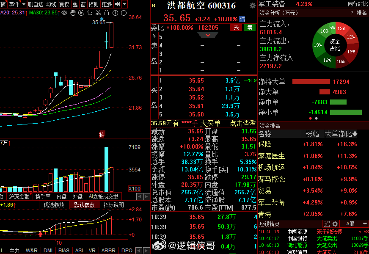The image size is (369, 254).
Task: Click the 榜 badge on the K-line chart
Action: pyautogui.click(x=102, y=135)
